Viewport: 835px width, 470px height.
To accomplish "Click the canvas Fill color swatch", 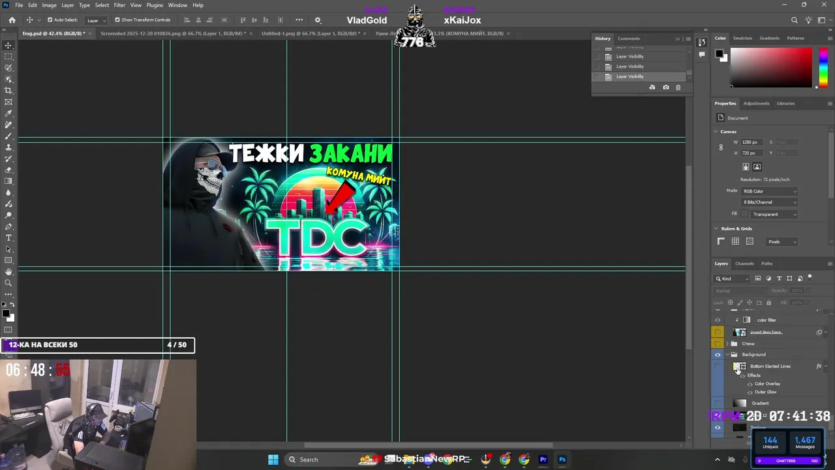I will pyautogui.click(x=745, y=214).
